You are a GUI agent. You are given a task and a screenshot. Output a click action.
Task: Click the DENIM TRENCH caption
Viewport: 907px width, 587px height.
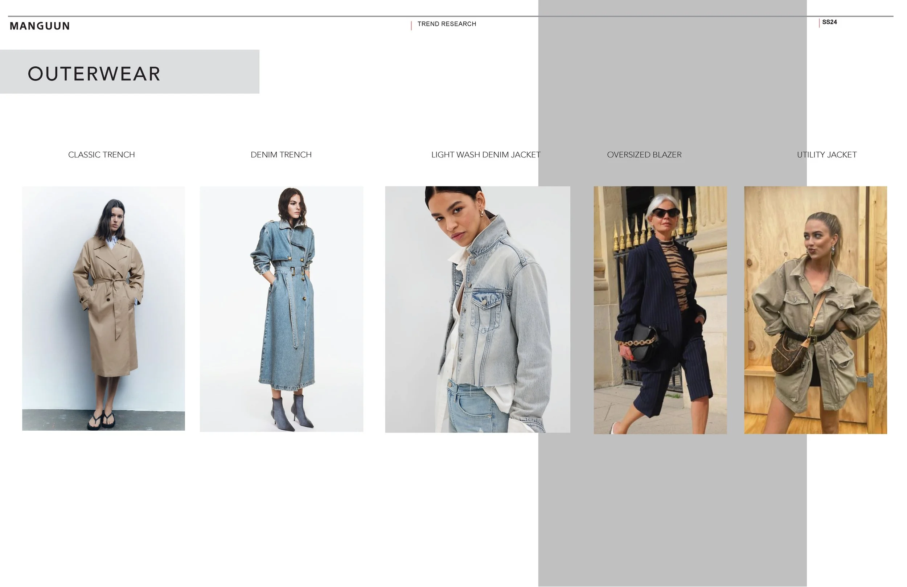click(281, 155)
